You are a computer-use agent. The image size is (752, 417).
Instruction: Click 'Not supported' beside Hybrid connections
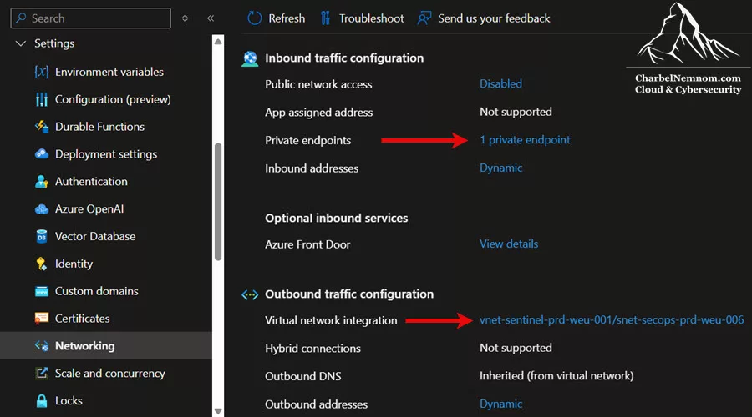click(x=516, y=348)
